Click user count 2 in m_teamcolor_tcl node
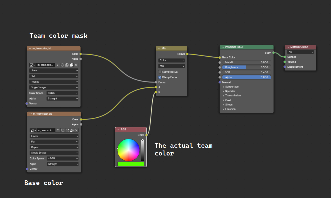Viewport: 331px width, 198px height. [57, 65]
